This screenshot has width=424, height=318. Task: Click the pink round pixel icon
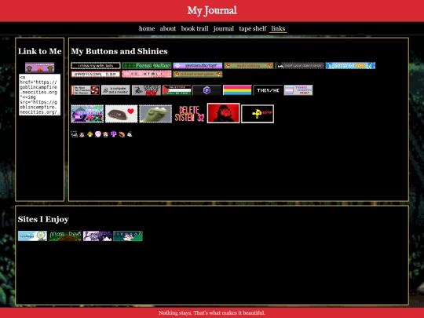click(x=98, y=134)
